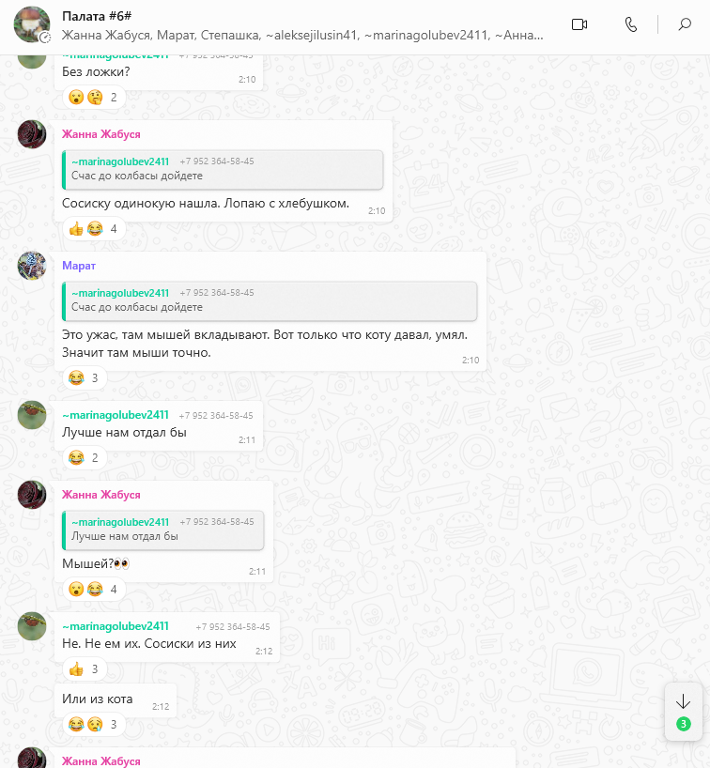
Task: Click the Жанна Жабуся sender name above 'Сосиску одинокую'
Action: click(100, 134)
